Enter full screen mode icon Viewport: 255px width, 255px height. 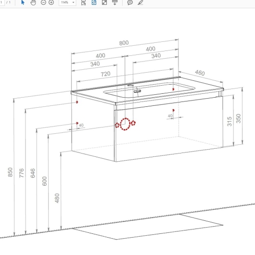click(104, 2)
